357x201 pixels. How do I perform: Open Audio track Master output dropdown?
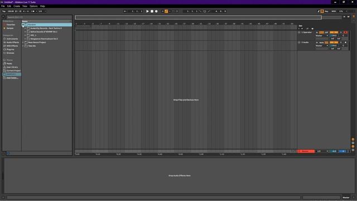coord(322,46)
